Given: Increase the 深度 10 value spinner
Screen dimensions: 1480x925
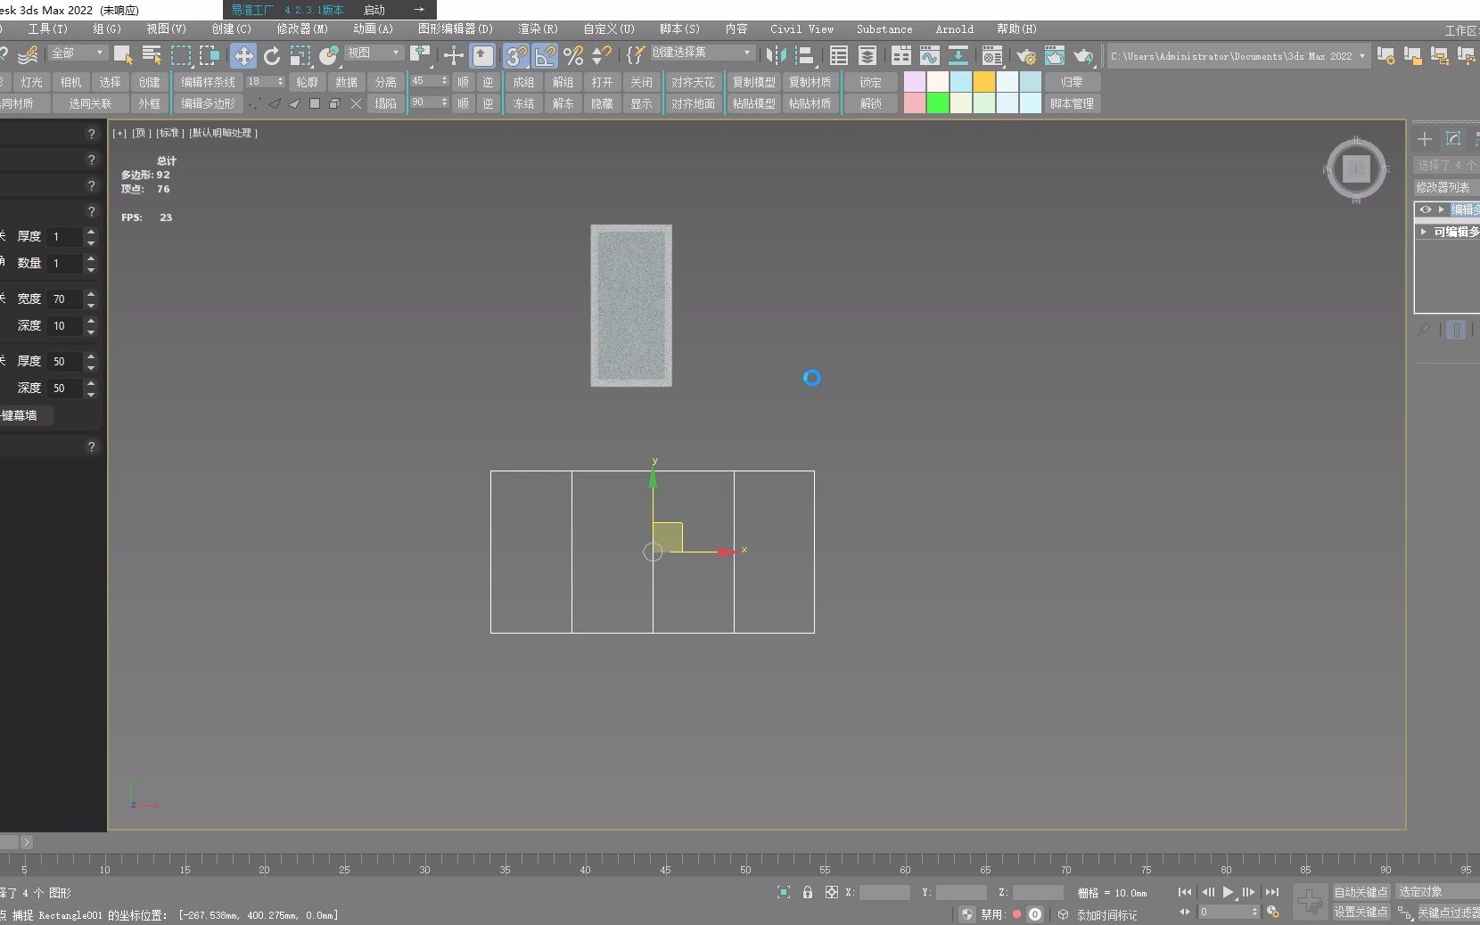Looking at the screenshot, I should point(91,321).
